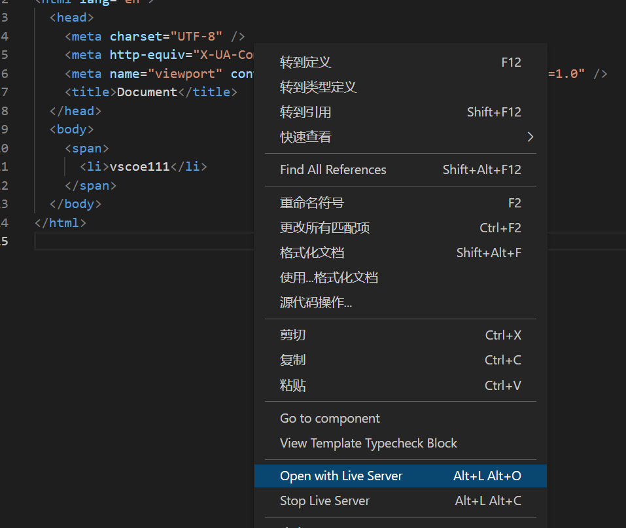
Task: Click Stop Live Server option
Action: click(x=324, y=501)
